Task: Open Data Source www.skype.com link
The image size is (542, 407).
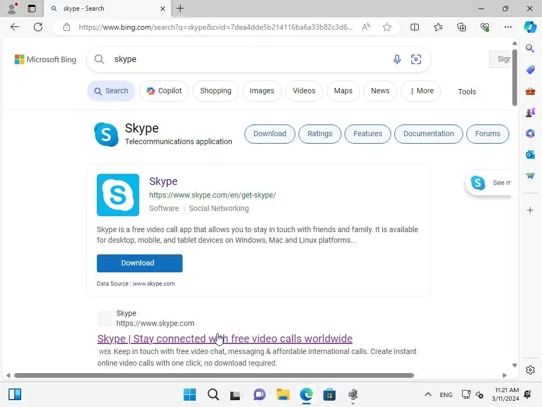Action: point(153,284)
